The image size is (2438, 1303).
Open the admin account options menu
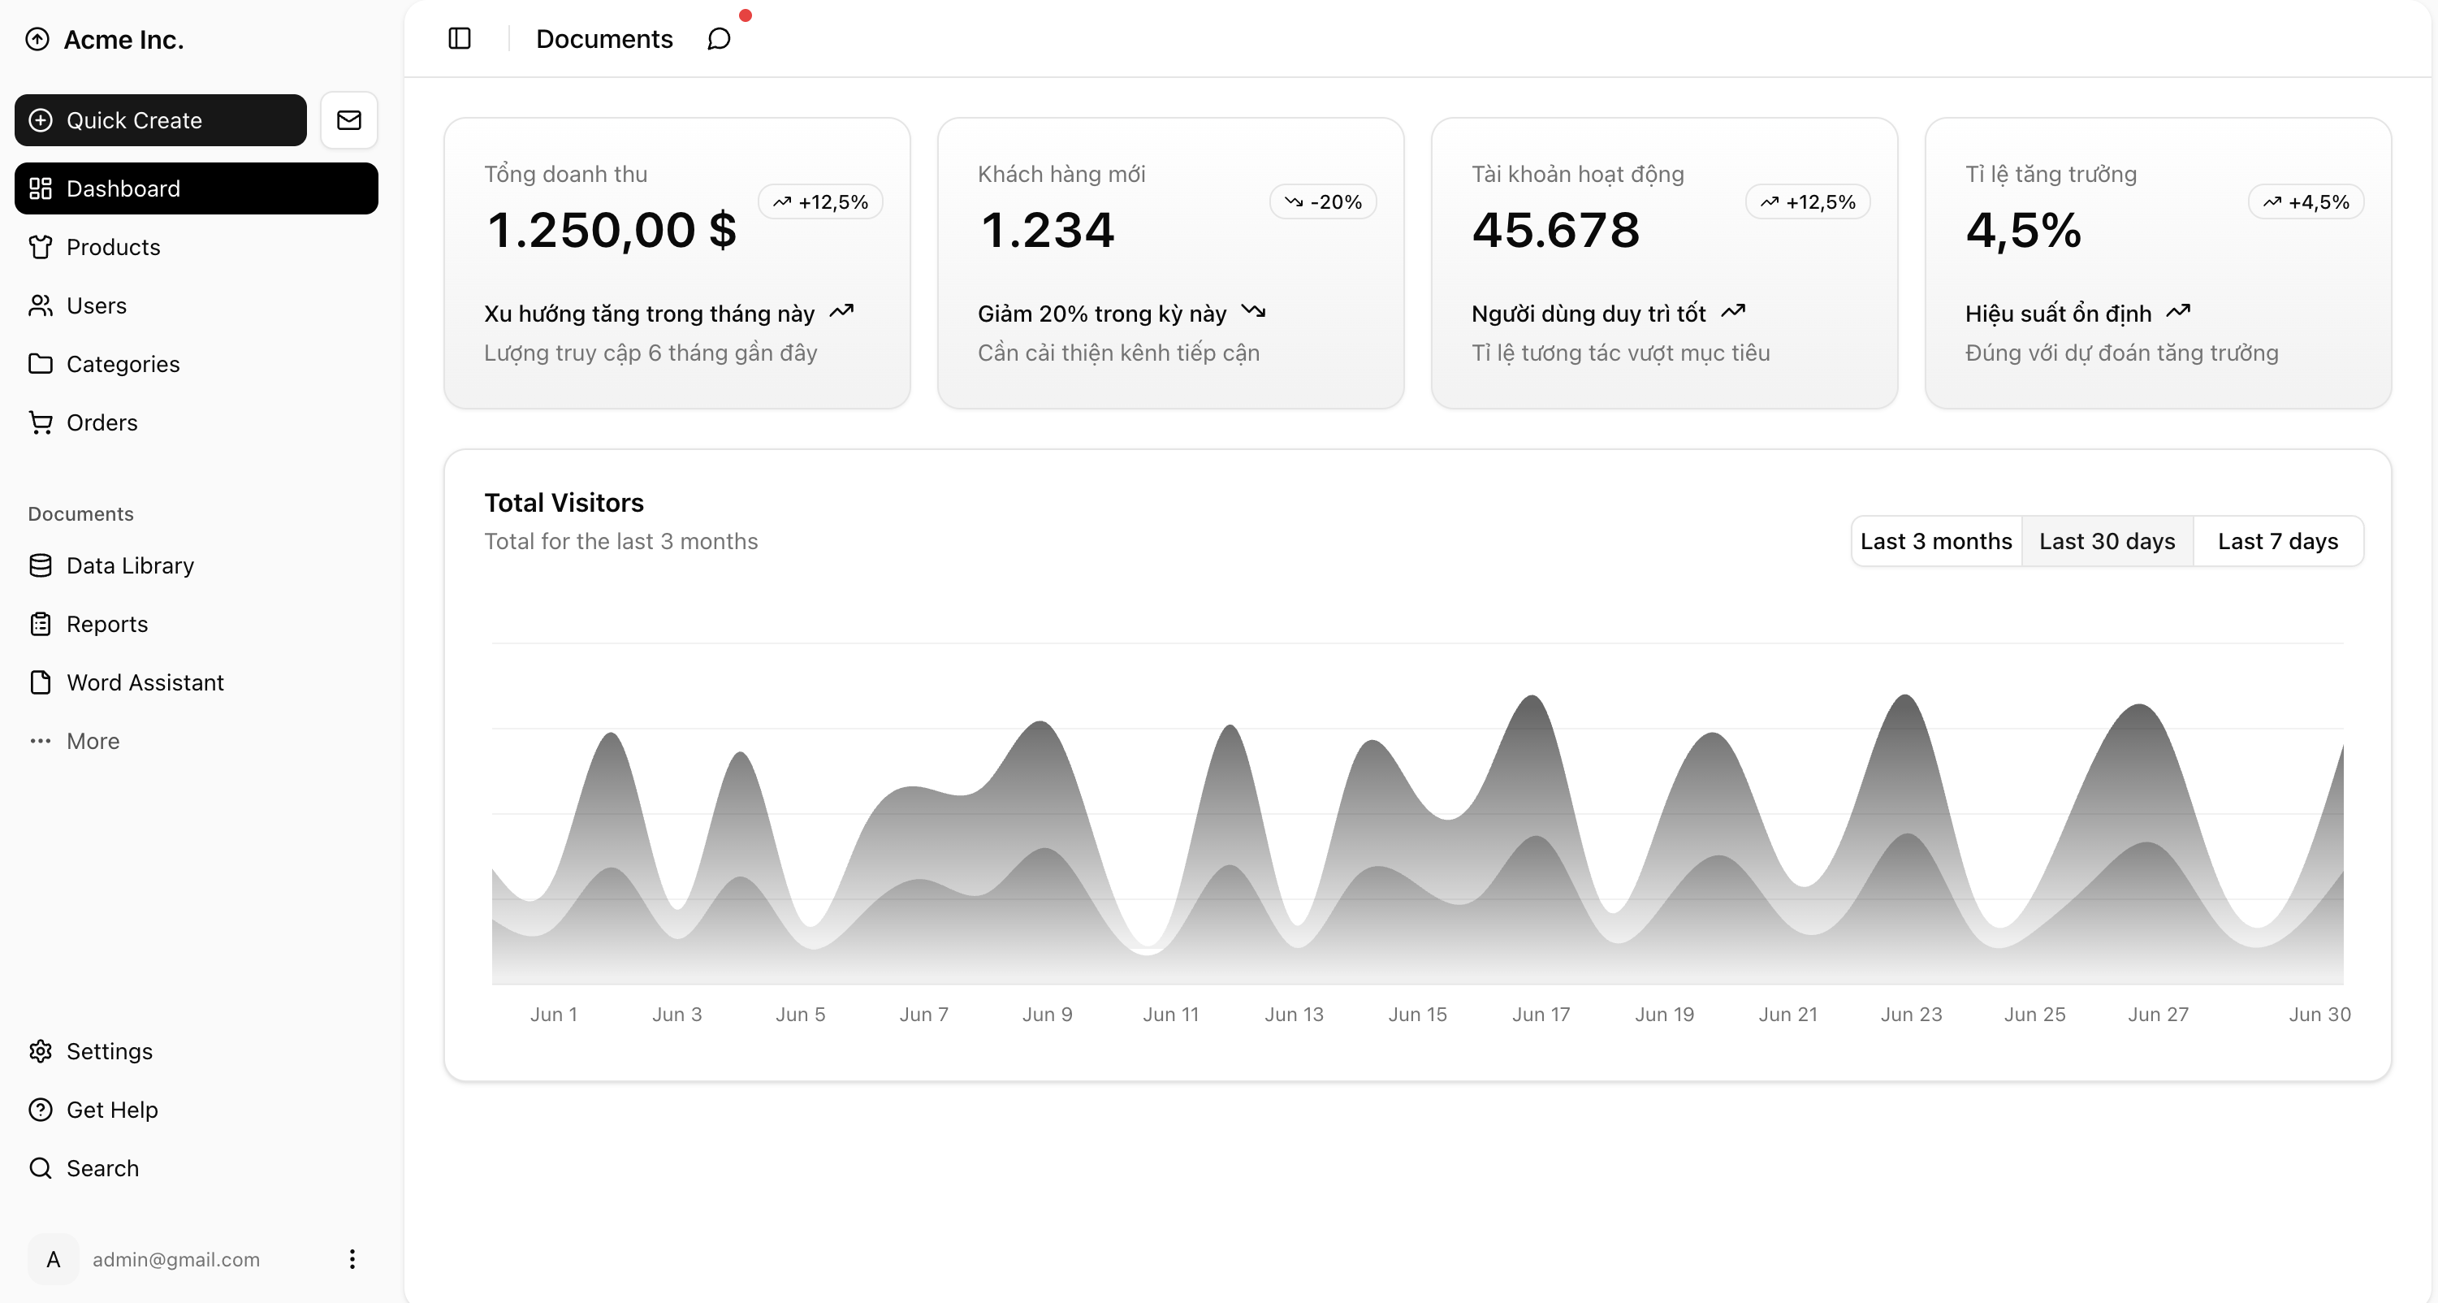coord(352,1259)
